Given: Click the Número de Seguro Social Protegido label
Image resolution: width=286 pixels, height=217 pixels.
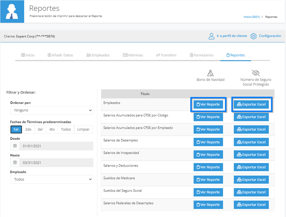Looking at the screenshot, I should 256,82.
